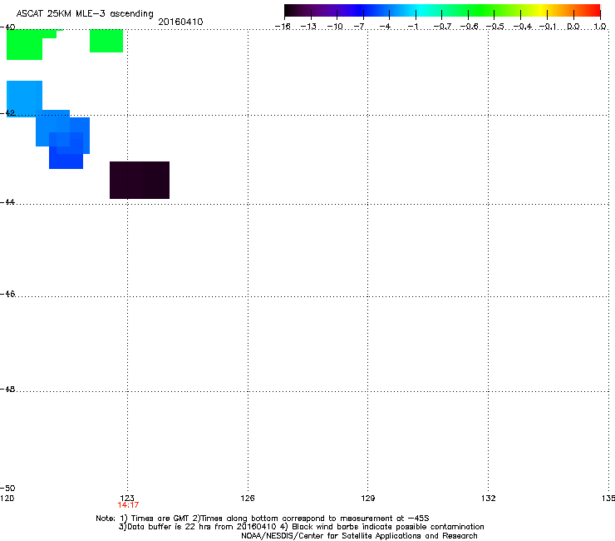The width and height of the screenshot is (615, 541).
Task: Click the light blue block above latitude -42
Action: (24, 98)
